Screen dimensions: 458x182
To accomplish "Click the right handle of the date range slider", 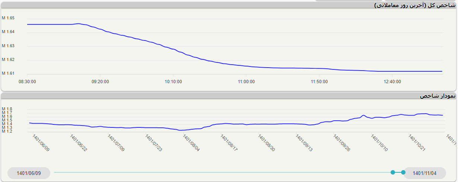I will click(x=403, y=172).
